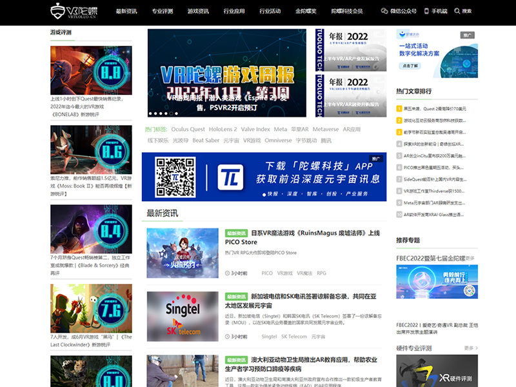Click the rank 4 badge in 热门文章排行
516x387 pixels.
399,144
